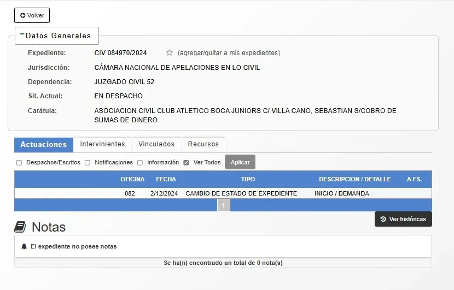This screenshot has height=290, width=454.
Task: Switch to the Actuaciones tab
Action: point(44,145)
